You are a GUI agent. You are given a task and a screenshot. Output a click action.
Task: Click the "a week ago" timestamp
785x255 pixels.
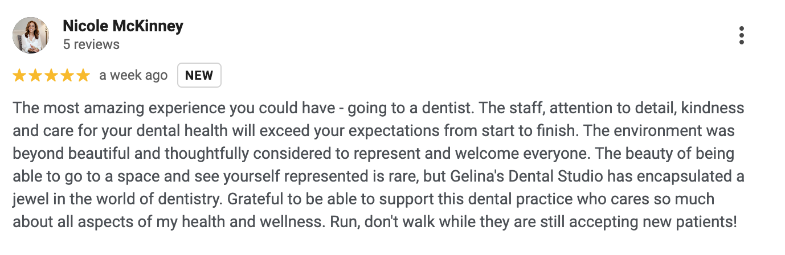[x=133, y=75]
